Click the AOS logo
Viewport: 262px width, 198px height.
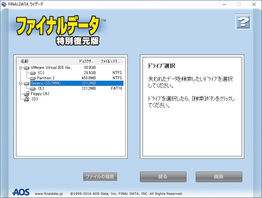click(x=21, y=192)
